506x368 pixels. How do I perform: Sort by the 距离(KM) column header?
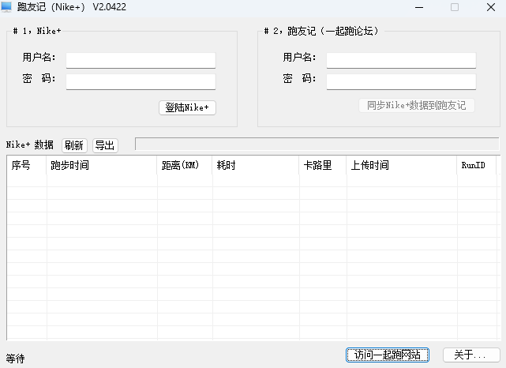click(185, 165)
